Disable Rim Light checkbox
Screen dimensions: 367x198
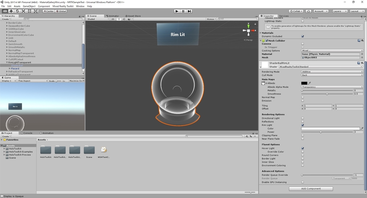coord(303,125)
